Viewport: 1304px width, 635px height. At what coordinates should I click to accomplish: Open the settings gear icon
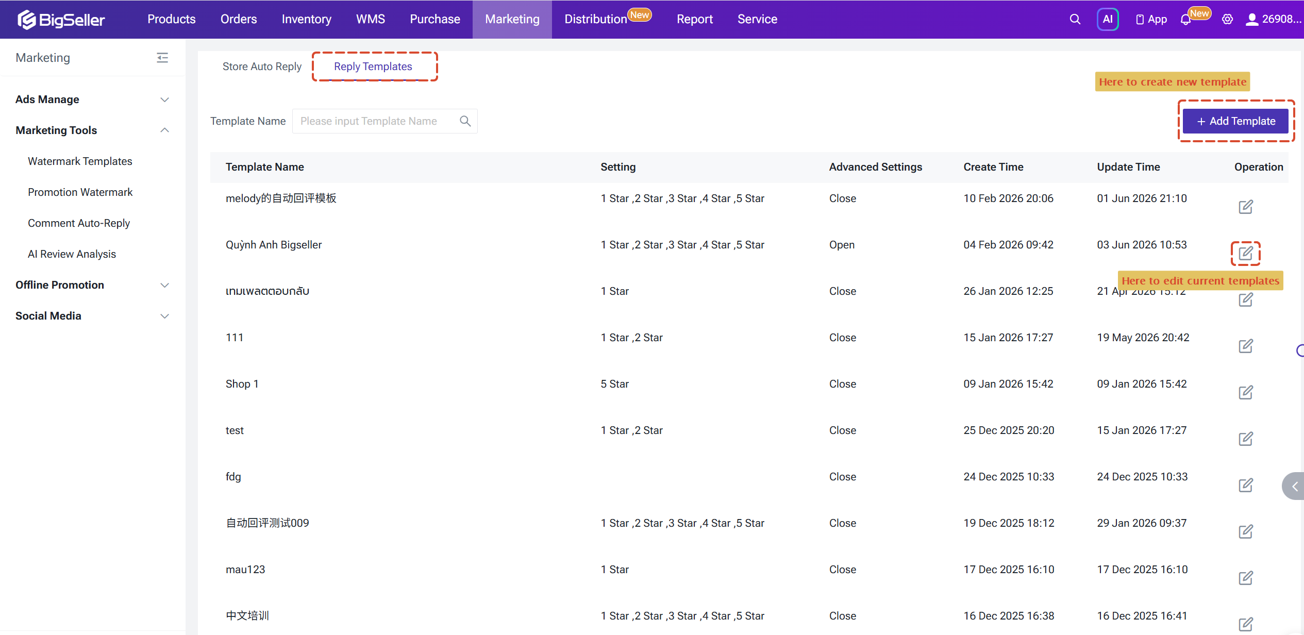[x=1228, y=20]
